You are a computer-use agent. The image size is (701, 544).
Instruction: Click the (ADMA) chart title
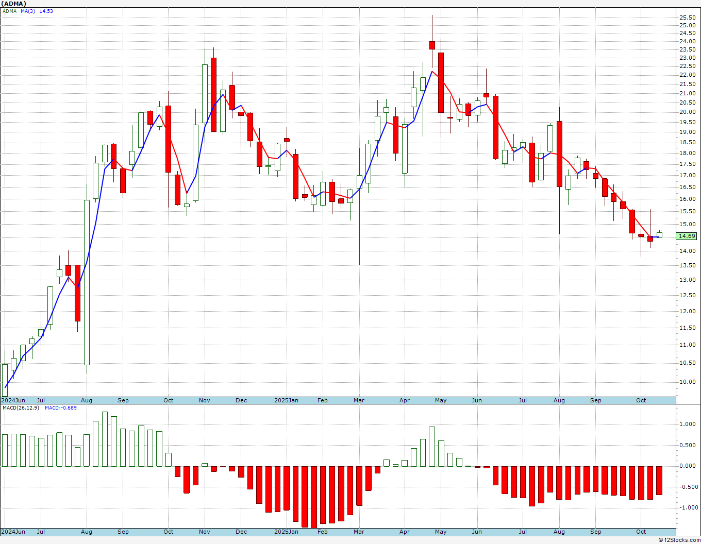click(x=14, y=4)
